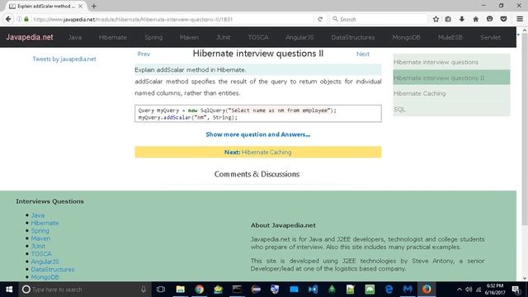Open the Maven footer link
Viewport: 528px width, 297px height.
coord(40,238)
